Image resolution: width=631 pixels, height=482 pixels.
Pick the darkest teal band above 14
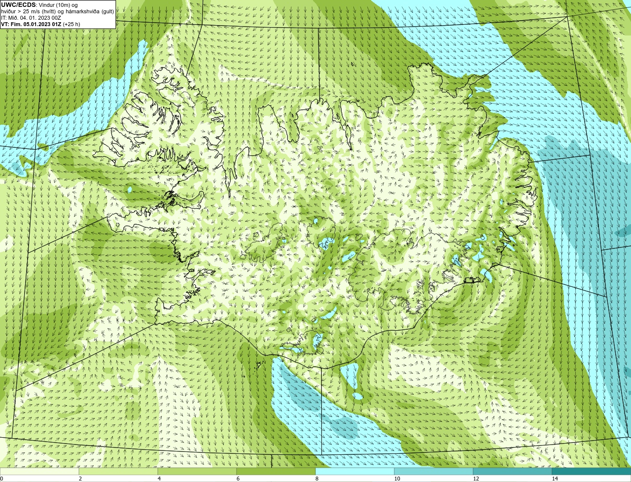tap(592, 471)
